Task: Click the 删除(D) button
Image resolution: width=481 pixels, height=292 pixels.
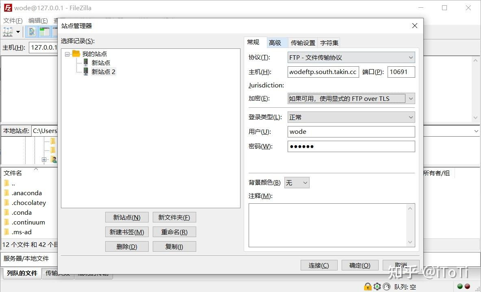Action: [x=127, y=246]
